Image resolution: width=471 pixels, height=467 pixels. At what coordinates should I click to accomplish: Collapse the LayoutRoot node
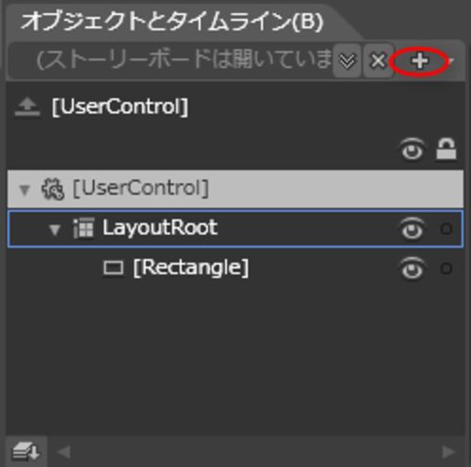click(x=55, y=229)
